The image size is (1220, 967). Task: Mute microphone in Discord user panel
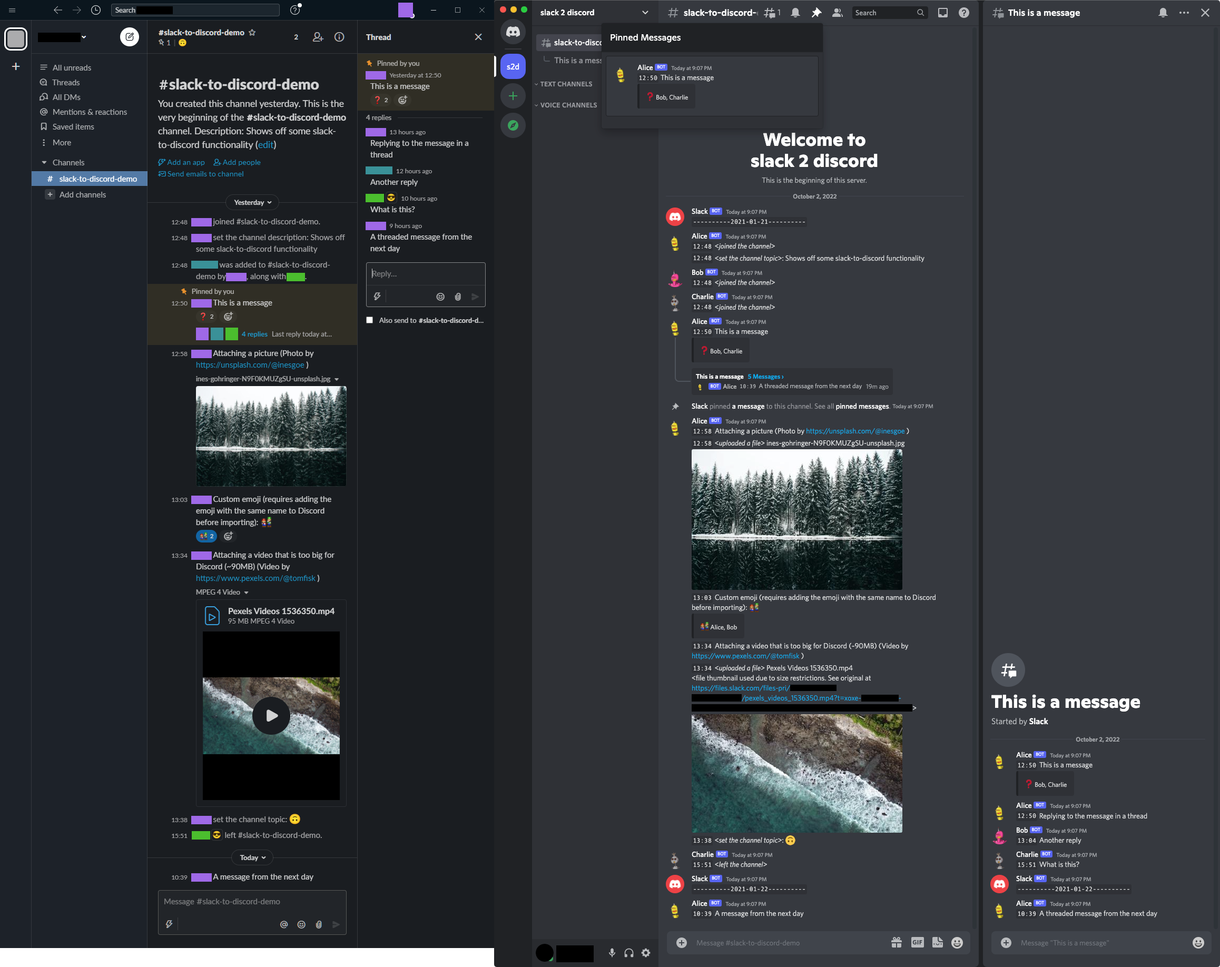coord(612,953)
